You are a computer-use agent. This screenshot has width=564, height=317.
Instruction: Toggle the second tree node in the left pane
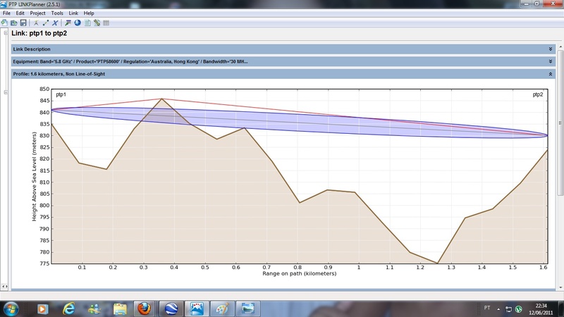click(6, 92)
